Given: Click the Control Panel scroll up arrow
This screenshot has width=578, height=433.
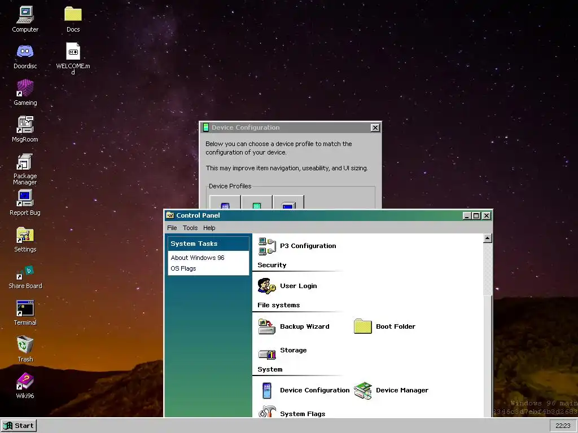Looking at the screenshot, I should pyautogui.click(x=487, y=238).
